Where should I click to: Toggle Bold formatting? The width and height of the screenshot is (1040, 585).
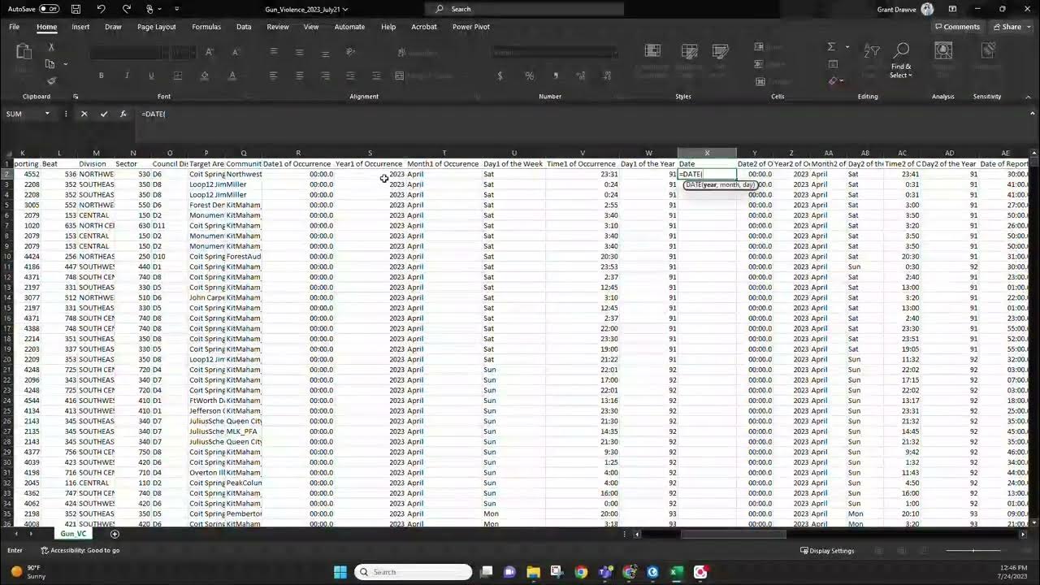(x=102, y=76)
